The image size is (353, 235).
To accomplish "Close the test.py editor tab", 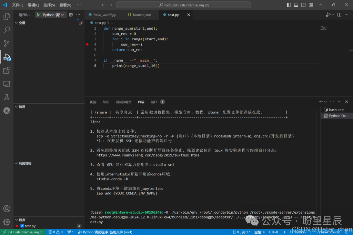I will tap(189, 15).
